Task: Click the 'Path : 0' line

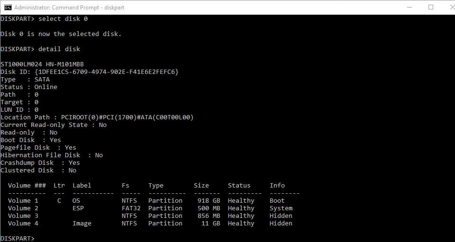Action: pyautogui.click(x=19, y=95)
